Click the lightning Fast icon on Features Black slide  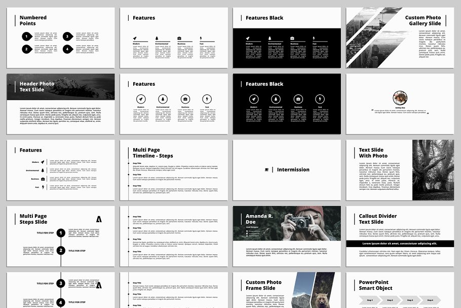[x=314, y=38]
